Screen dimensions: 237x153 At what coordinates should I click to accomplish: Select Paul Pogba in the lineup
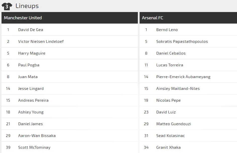[x=29, y=65]
